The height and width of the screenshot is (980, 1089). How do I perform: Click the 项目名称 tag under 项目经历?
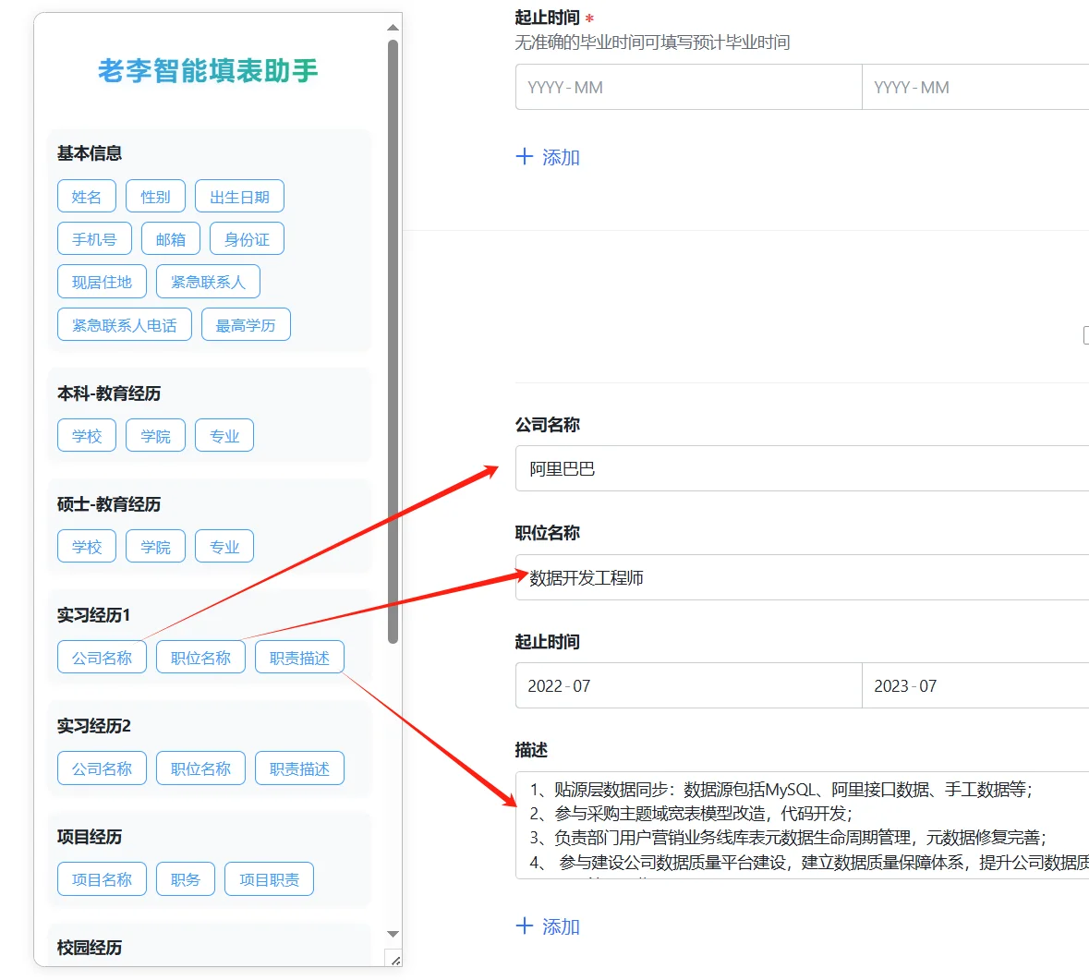[102, 878]
